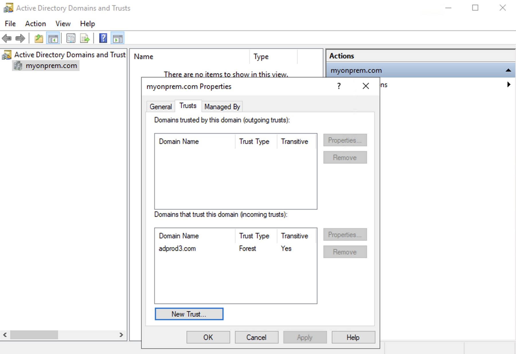The height and width of the screenshot is (354, 516).
Task: Click Transitive header in incoming trusts
Action: (x=297, y=236)
